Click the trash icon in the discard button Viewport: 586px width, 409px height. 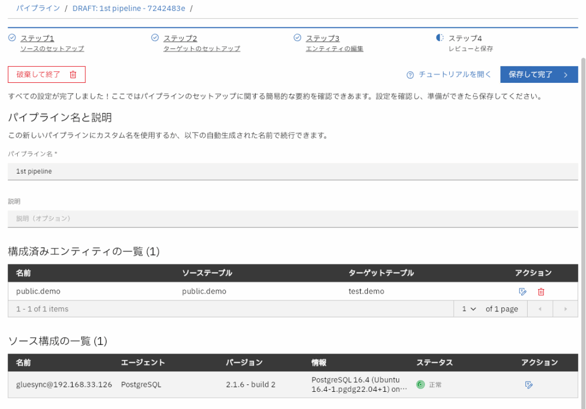[73, 75]
